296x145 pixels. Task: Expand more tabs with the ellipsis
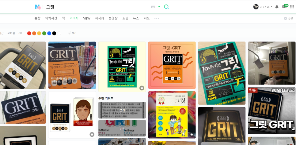tap(157, 18)
